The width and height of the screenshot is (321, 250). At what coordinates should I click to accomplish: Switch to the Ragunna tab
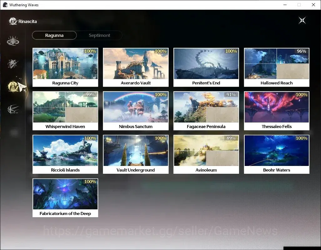click(54, 35)
